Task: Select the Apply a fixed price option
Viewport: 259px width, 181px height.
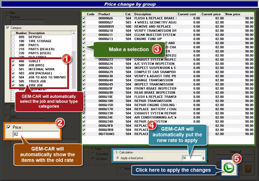Action: (118, 158)
